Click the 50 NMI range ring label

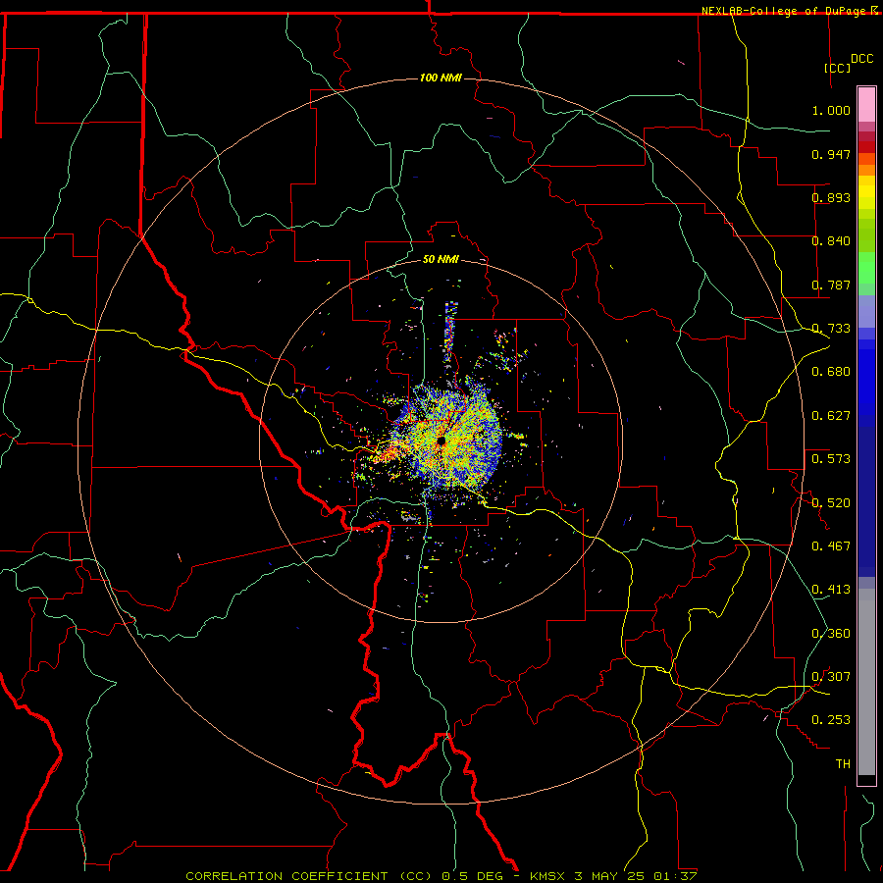(x=441, y=259)
